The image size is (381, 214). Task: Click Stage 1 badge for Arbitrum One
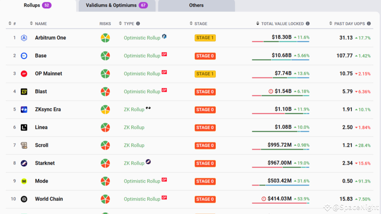[205, 38]
